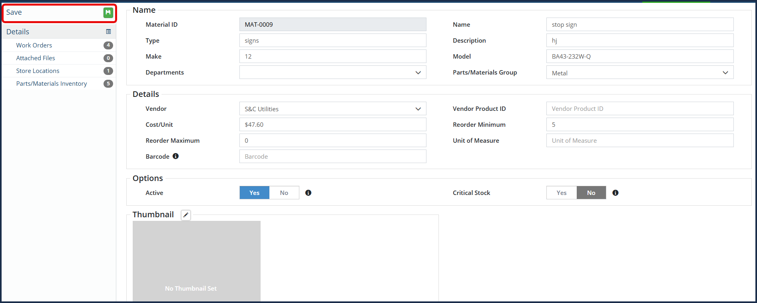Set Active to No
This screenshot has width=757, height=303.
tap(284, 193)
